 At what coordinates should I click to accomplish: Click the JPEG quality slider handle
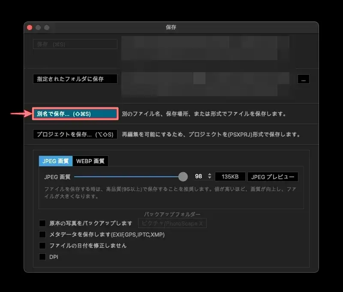[x=184, y=176]
